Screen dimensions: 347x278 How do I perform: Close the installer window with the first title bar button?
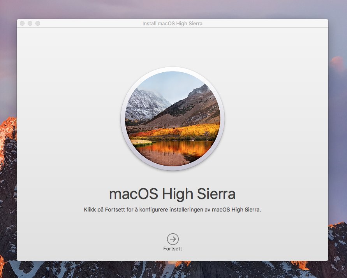(x=22, y=23)
